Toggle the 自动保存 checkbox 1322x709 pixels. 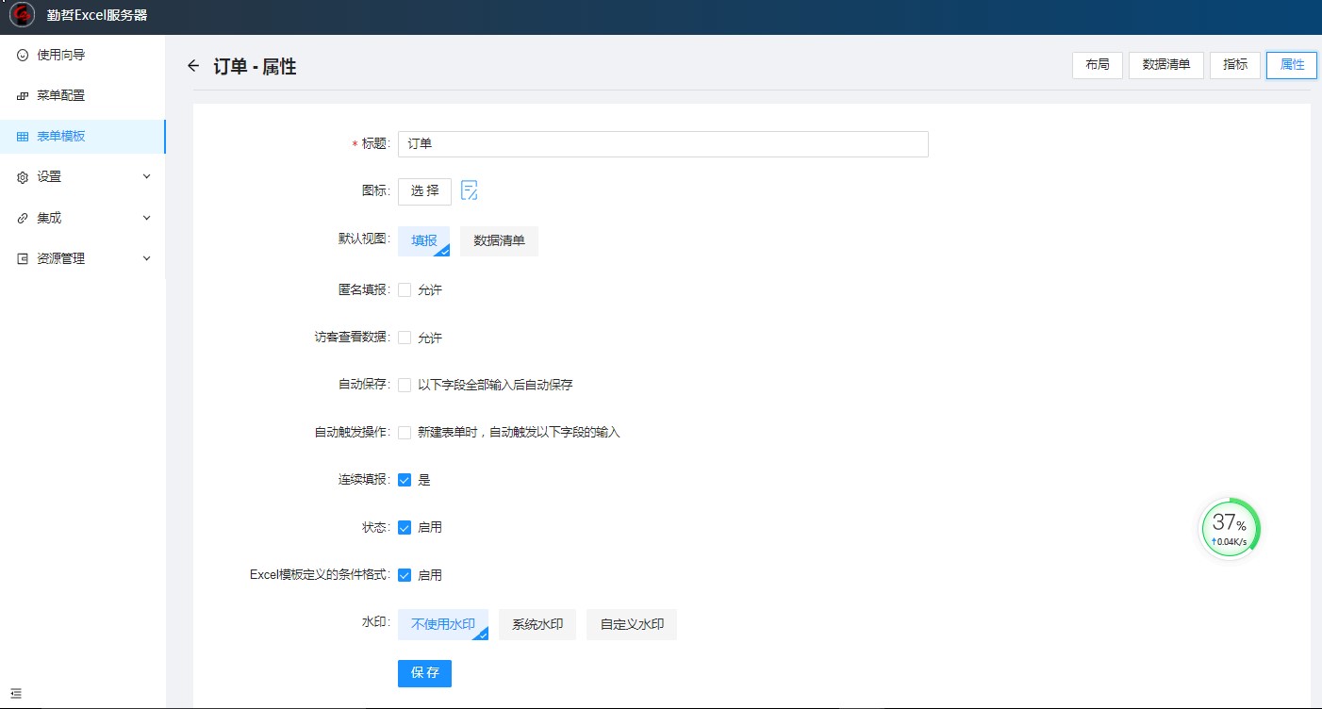coord(405,385)
